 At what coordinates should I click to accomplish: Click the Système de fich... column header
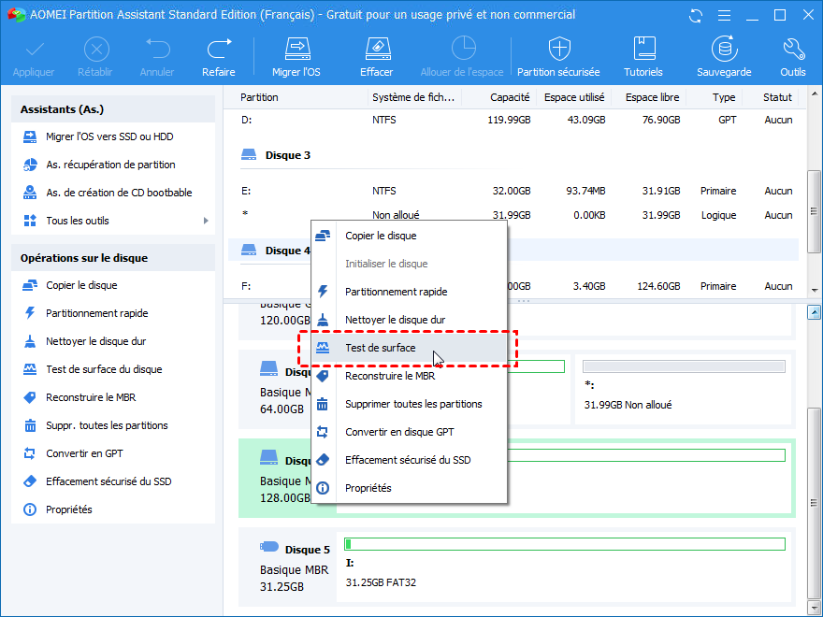coord(413,97)
